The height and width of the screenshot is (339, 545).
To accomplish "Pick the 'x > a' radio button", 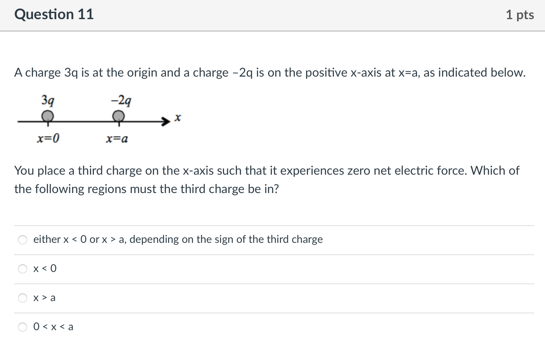I will pos(23,298).
